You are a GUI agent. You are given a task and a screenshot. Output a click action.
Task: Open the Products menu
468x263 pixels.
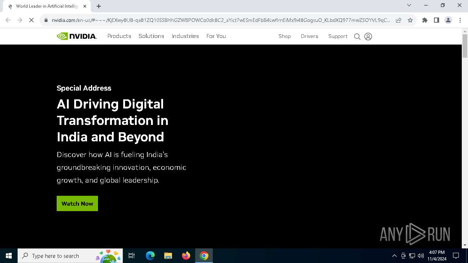[119, 36]
